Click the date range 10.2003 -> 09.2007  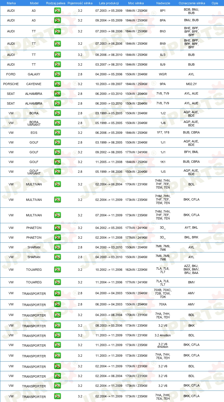point(109,84)
